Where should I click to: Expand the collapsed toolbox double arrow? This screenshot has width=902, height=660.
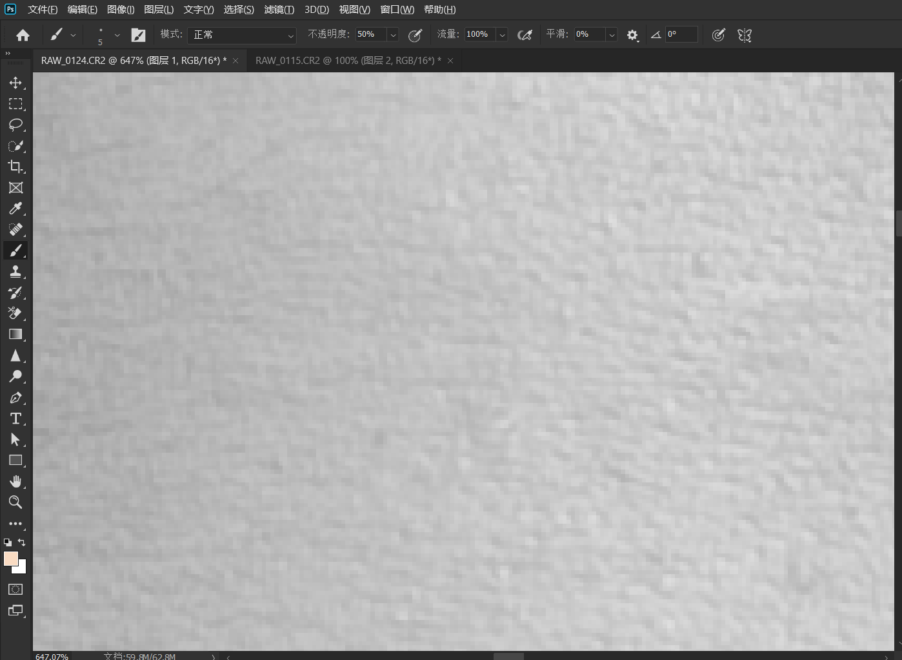click(8, 54)
